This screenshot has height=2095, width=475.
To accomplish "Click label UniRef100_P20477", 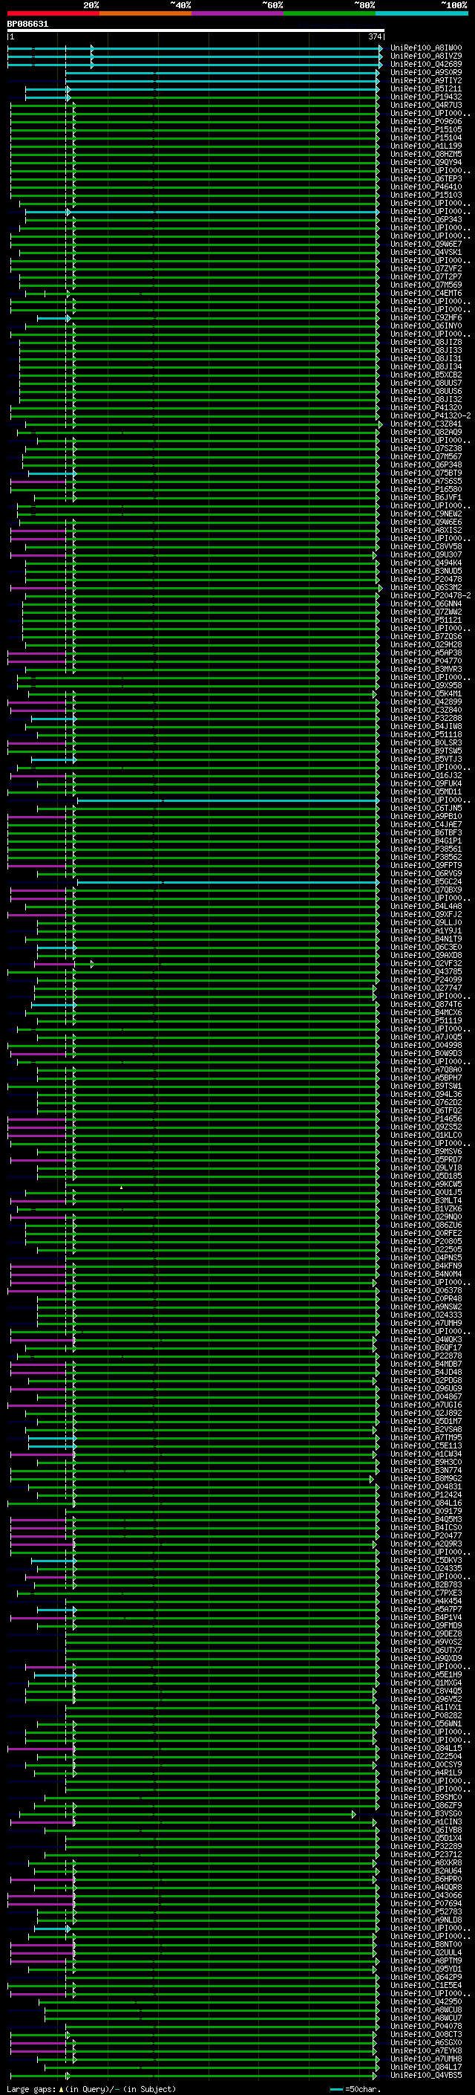I will point(426,1536).
